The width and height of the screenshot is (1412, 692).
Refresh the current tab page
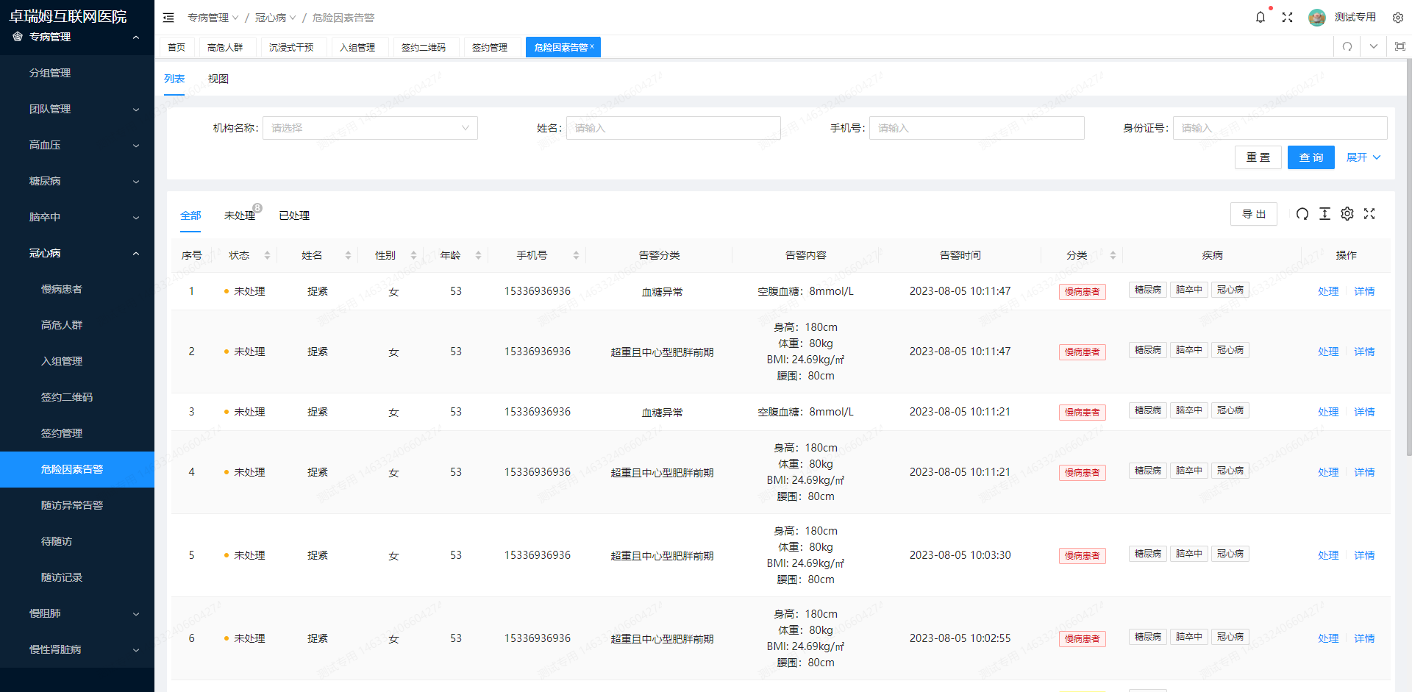(x=1347, y=46)
